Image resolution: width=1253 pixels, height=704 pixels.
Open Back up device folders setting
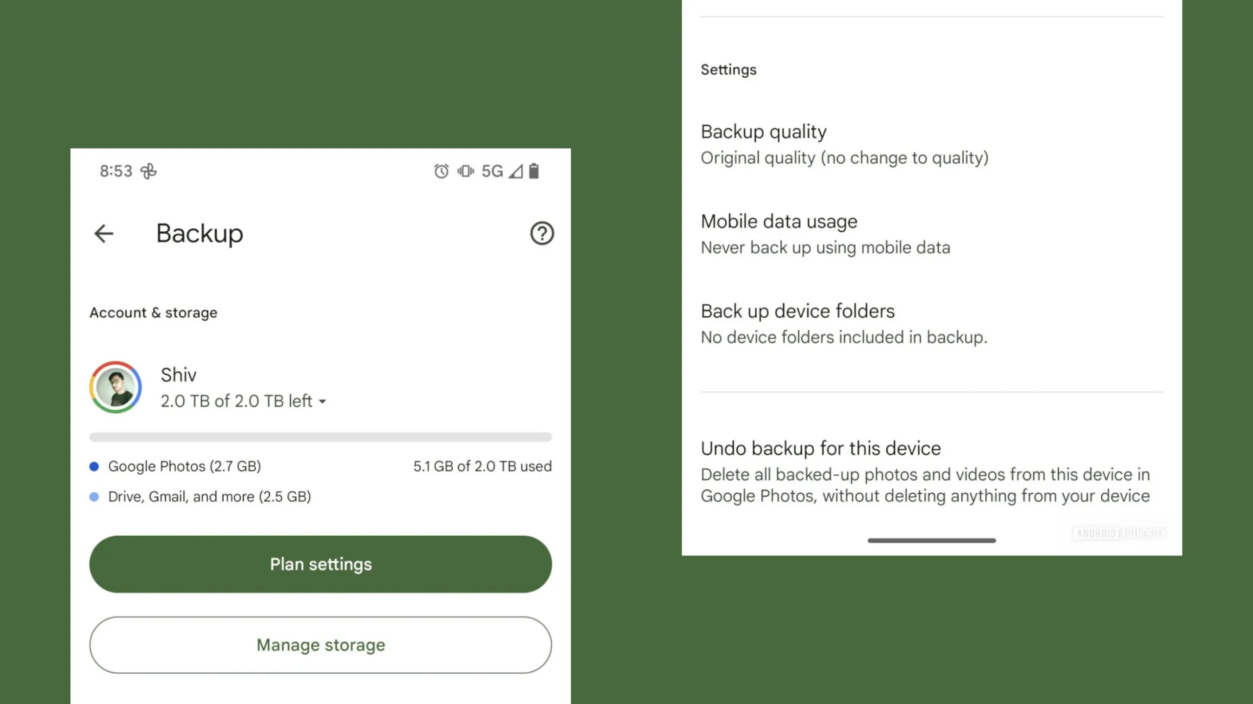pyautogui.click(x=932, y=324)
